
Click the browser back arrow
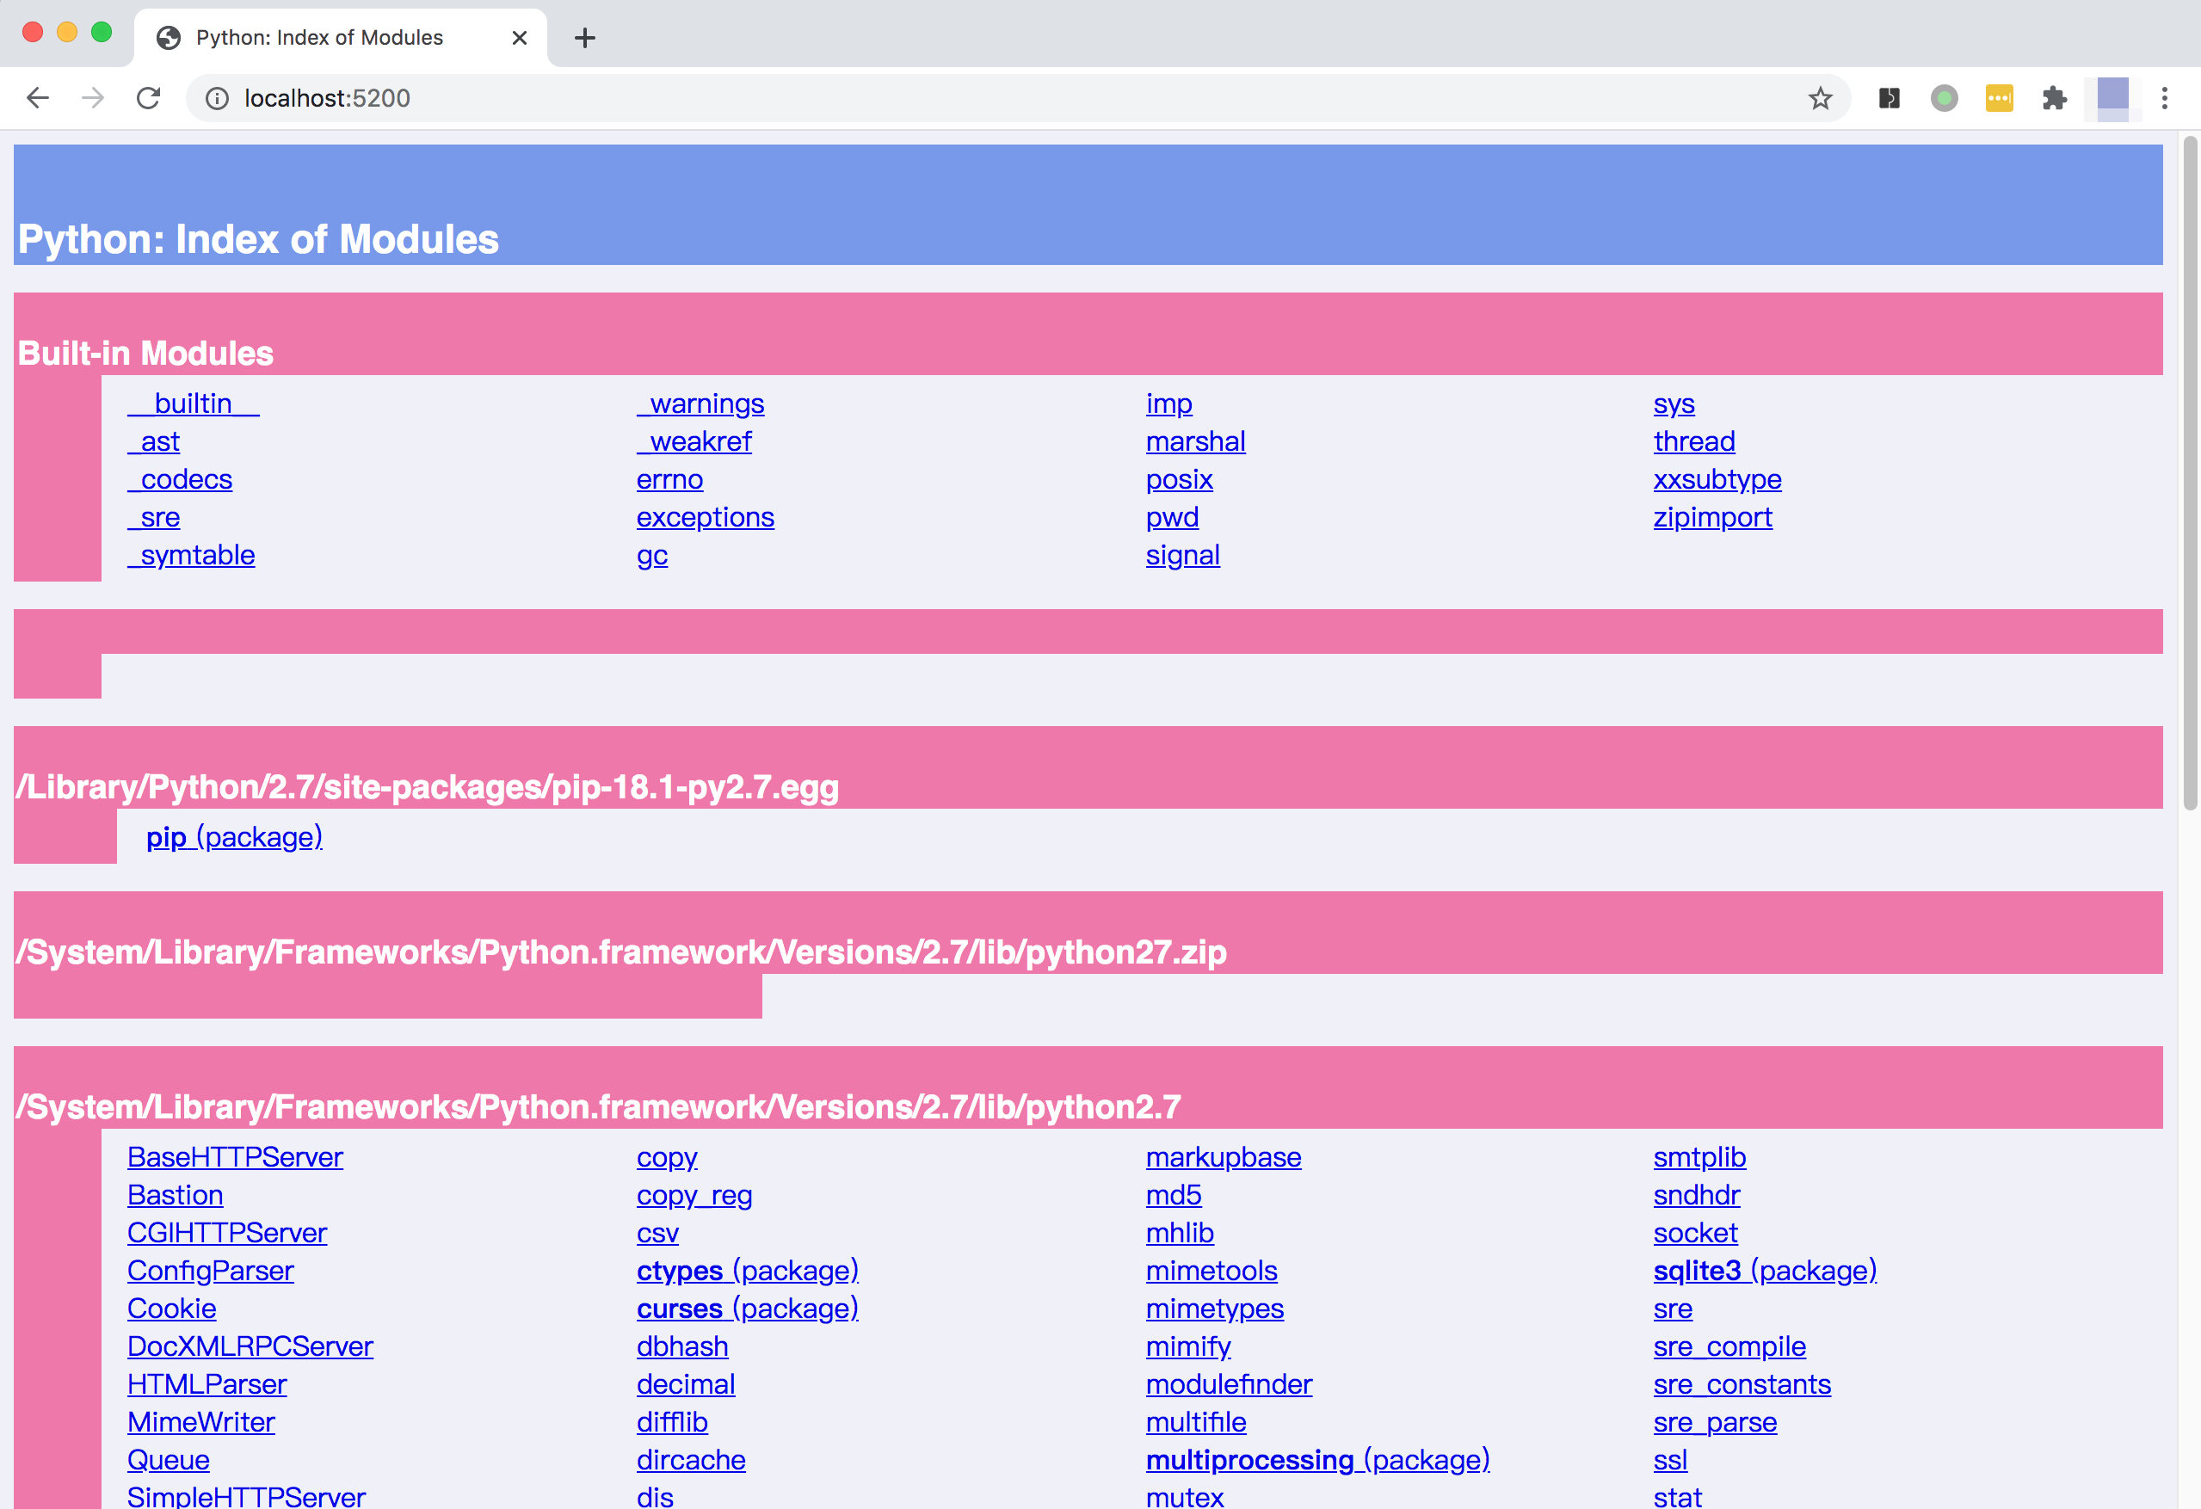pyautogui.click(x=38, y=98)
